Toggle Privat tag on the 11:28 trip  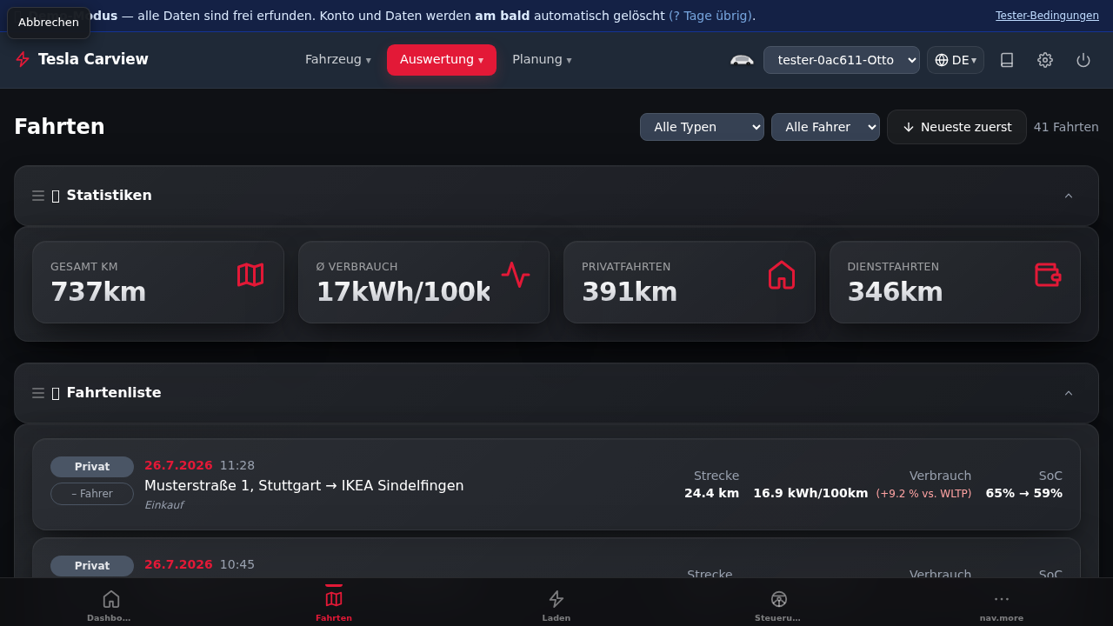coord(92,467)
